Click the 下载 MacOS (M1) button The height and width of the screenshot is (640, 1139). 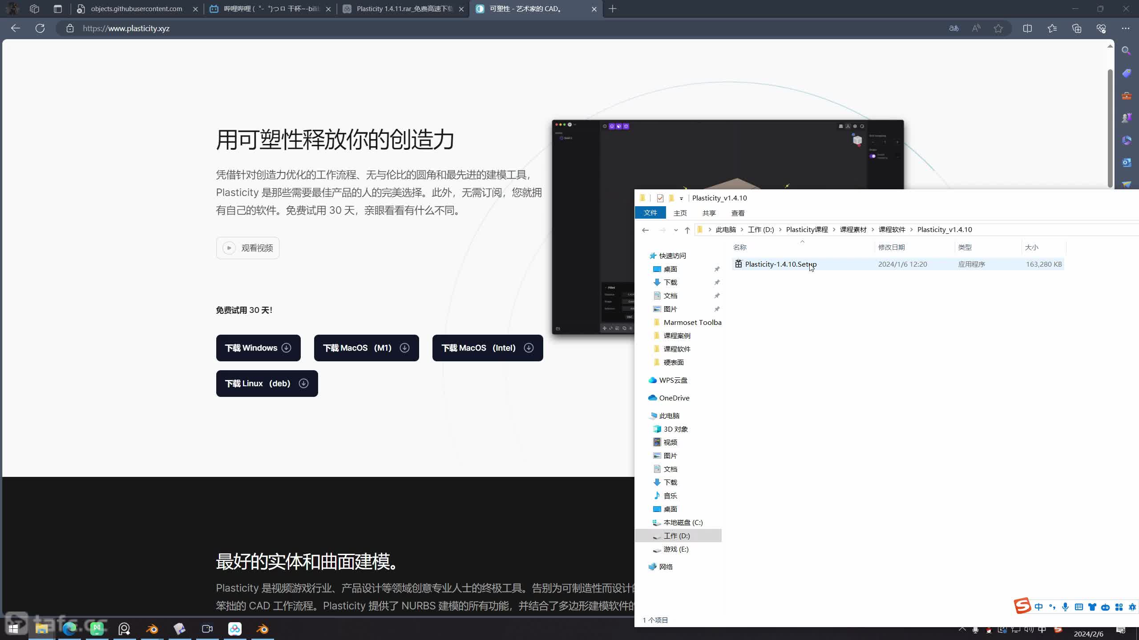367,348
